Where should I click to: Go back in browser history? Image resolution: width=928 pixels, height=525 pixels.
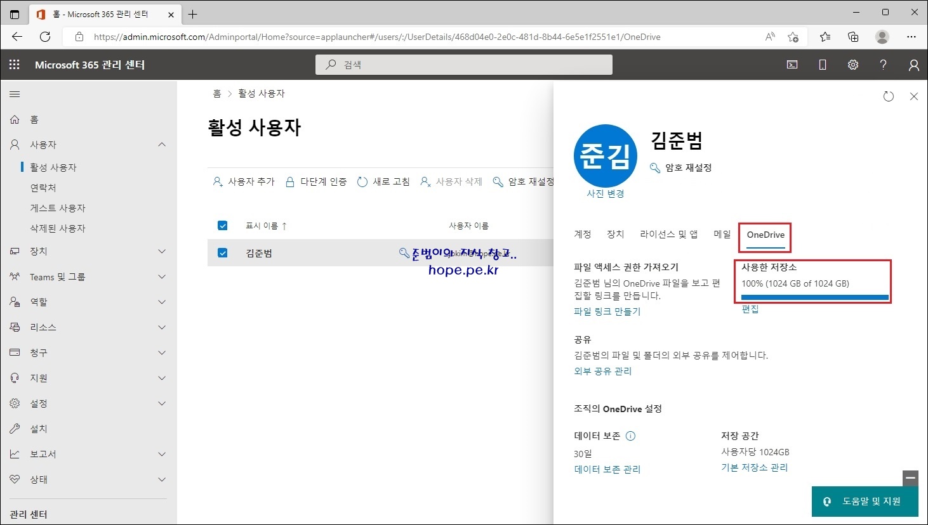[x=17, y=37]
